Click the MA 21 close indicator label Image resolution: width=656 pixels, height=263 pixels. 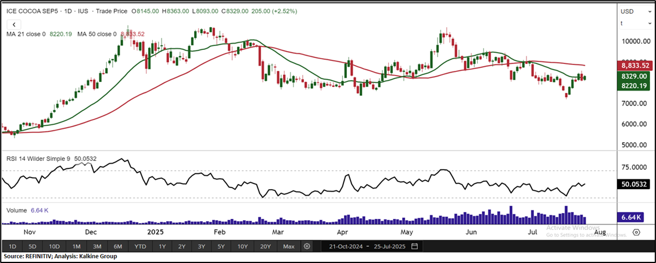coord(26,34)
